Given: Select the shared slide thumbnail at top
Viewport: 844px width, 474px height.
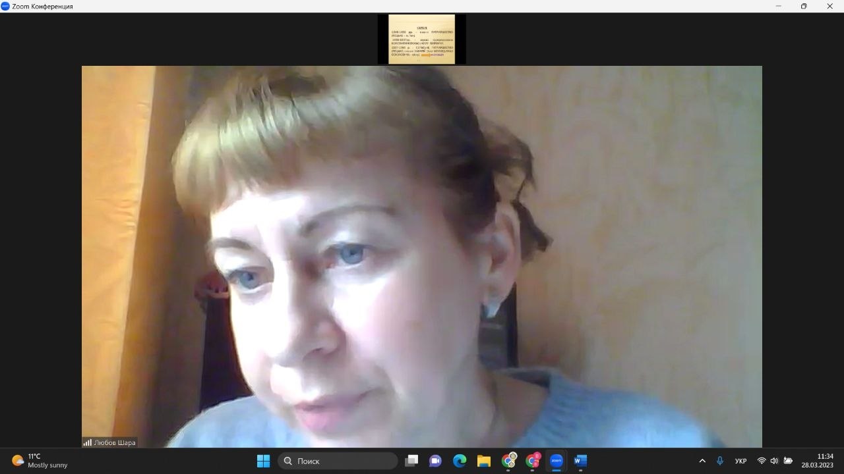Looking at the screenshot, I should point(422,39).
